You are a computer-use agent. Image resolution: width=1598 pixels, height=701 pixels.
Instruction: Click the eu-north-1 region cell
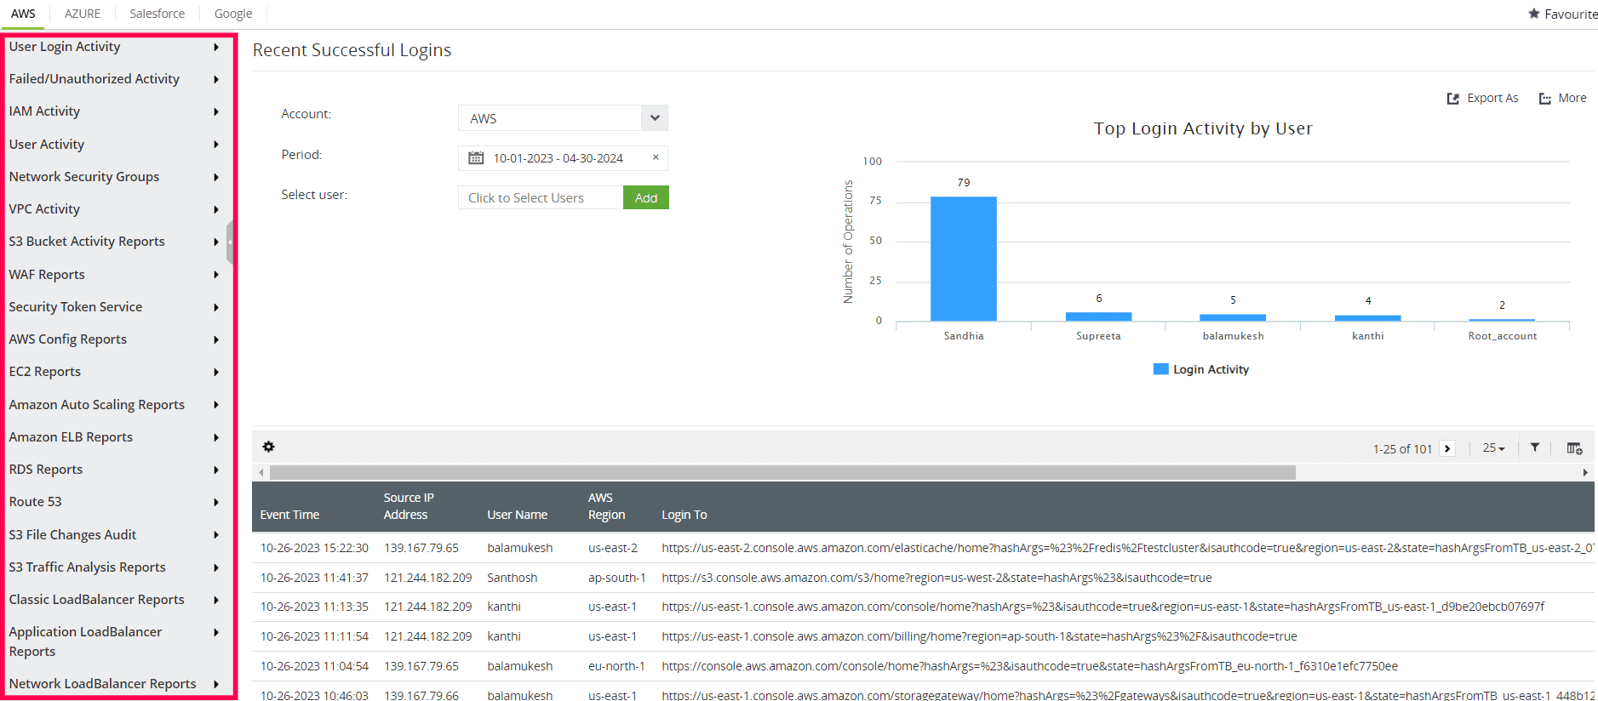click(x=616, y=666)
